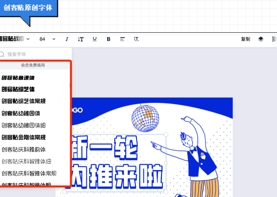Screen dimensions: 277x197
Task: Click the 会员免费商用 section header
Action: pyautogui.click(x=33, y=65)
